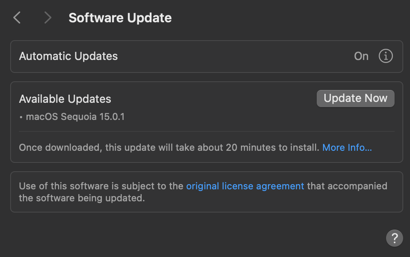Click the Automatic Updates label

click(68, 56)
